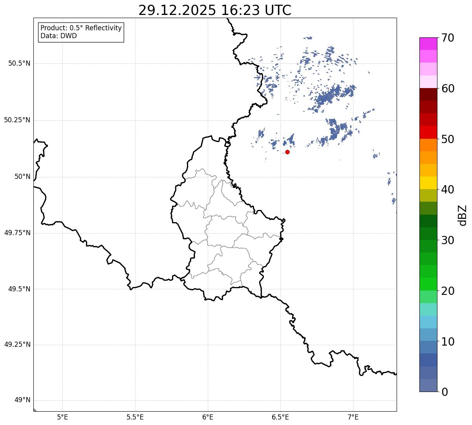Viewport: 472px width, 425px height.
Task: Click the 'Product: 0.5° Reflectivity' text
Action: (81, 28)
